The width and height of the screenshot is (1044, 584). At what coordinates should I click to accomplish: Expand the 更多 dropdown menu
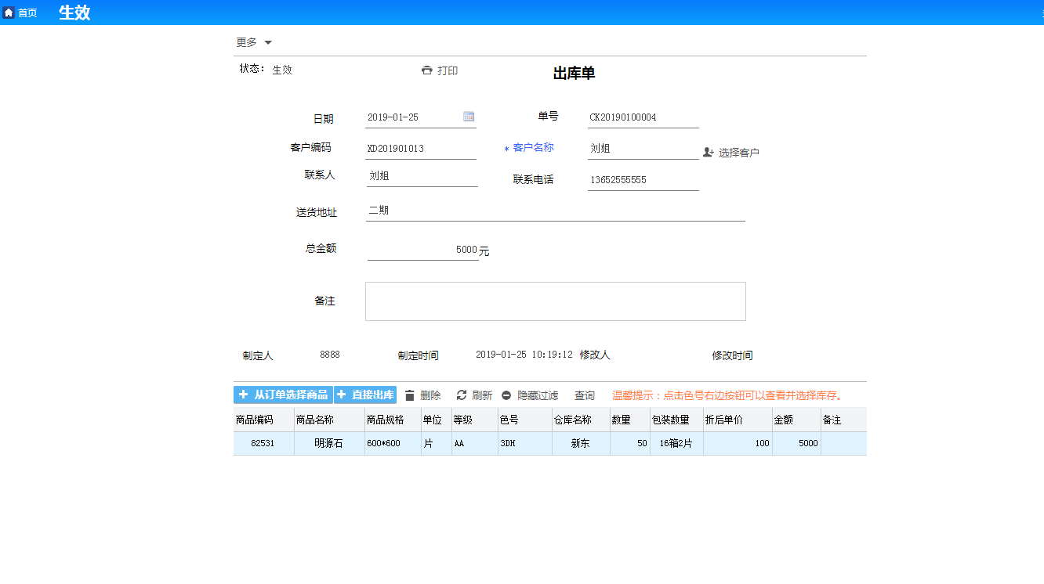point(254,42)
